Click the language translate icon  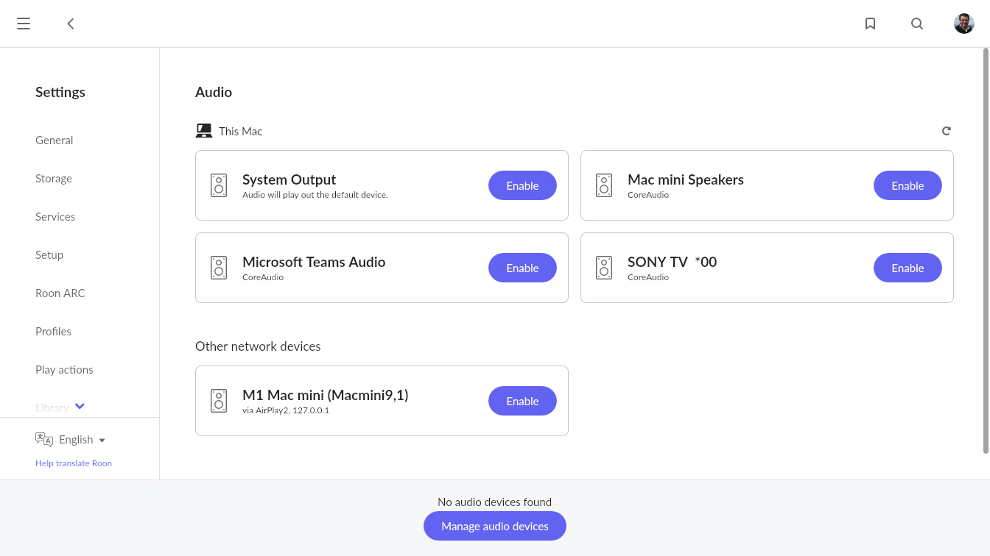pyautogui.click(x=44, y=439)
